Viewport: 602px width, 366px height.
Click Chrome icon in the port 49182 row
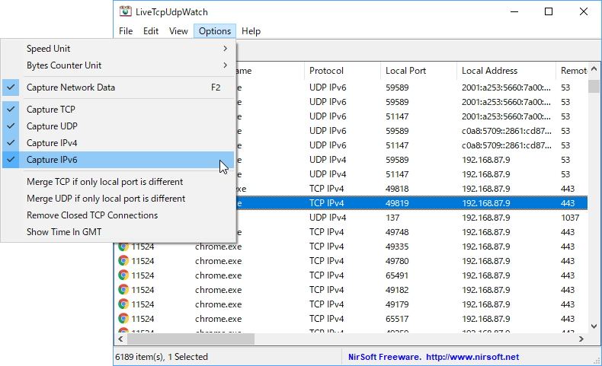[123, 290]
